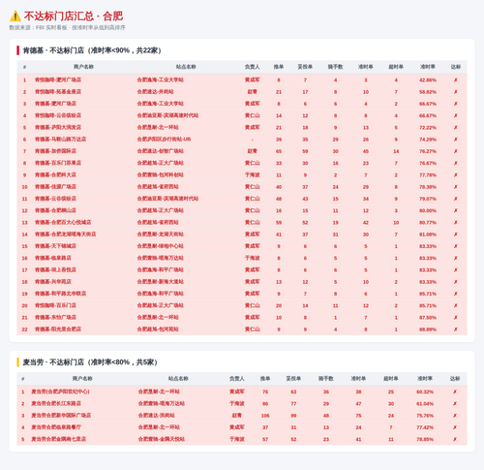
Task: Click the ✗ mark in the 81.08% row
Action: [x=456, y=235]
